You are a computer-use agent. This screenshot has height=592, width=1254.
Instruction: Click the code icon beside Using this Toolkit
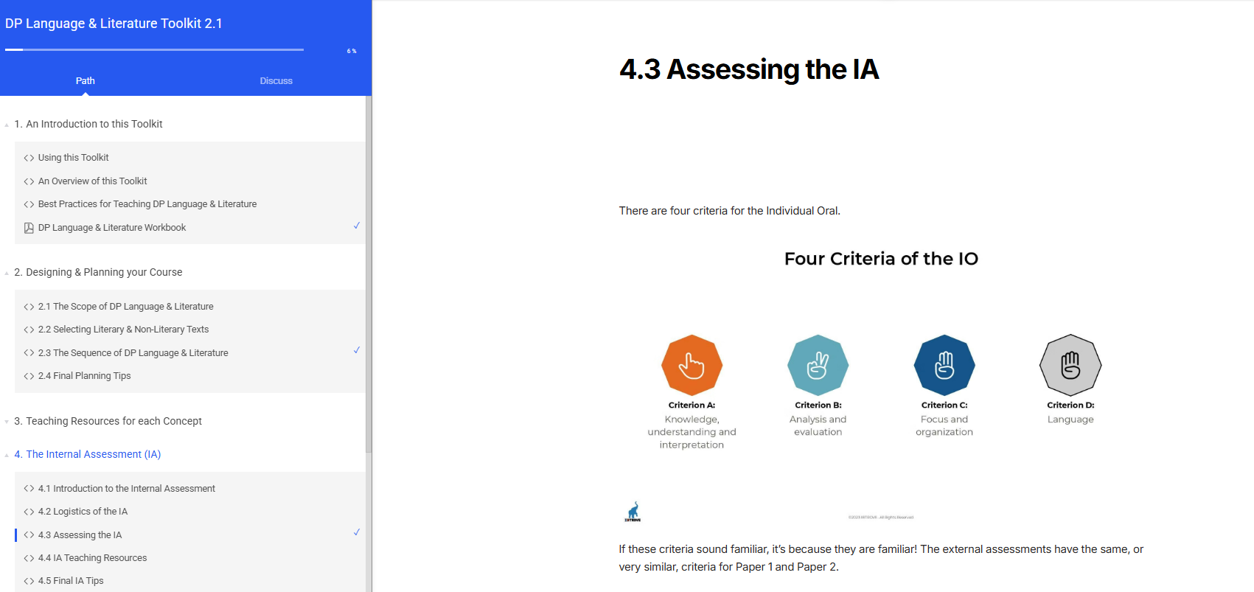tap(29, 158)
